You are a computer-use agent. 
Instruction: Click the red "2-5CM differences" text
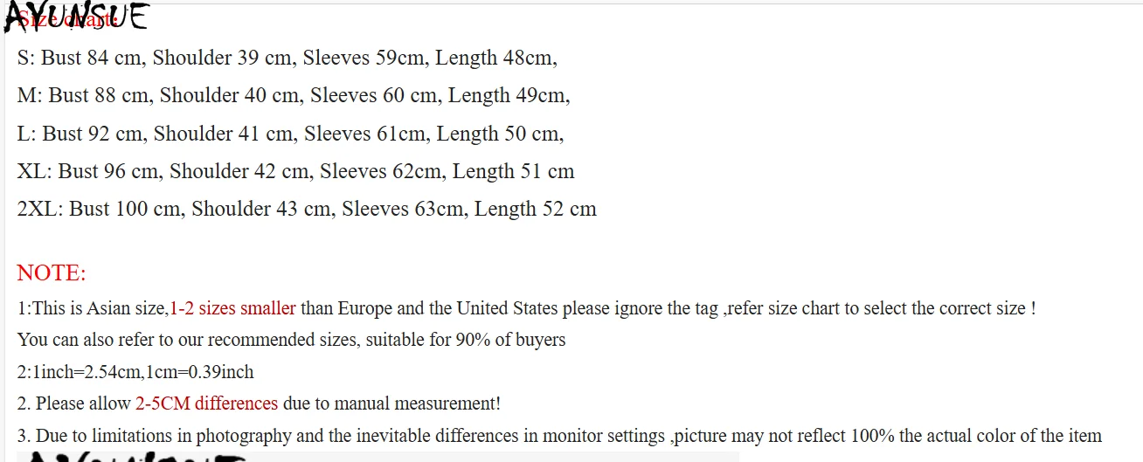(x=206, y=403)
